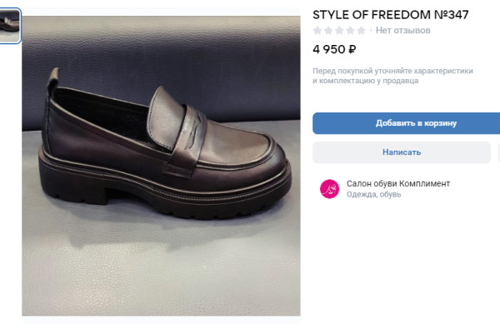Click the Одежда, обувь category label
500x333 pixels.
click(374, 195)
